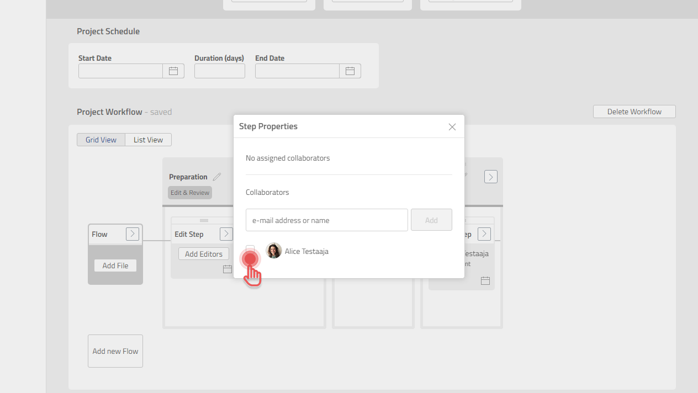Switch to List View
Screen dimensions: 698x393
coord(148,139)
